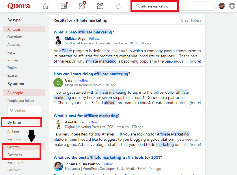Open Tehsin Ud Din Wattoo's profile name
This screenshot has width=237, height=175.
coord(82,164)
